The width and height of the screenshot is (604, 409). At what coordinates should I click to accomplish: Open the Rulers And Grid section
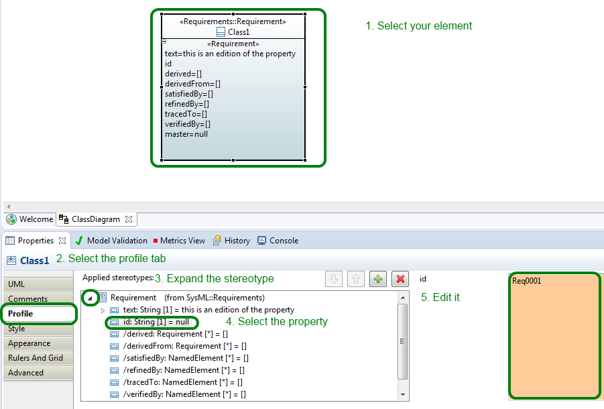click(38, 358)
